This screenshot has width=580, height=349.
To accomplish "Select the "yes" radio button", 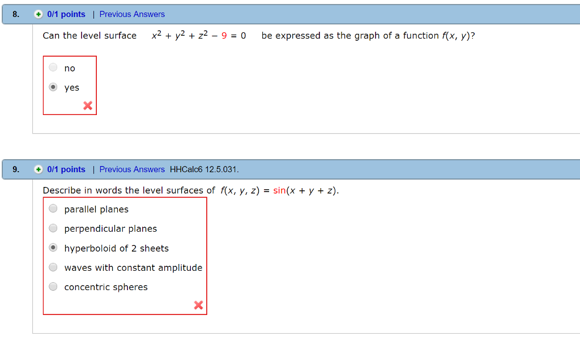I will [x=53, y=87].
